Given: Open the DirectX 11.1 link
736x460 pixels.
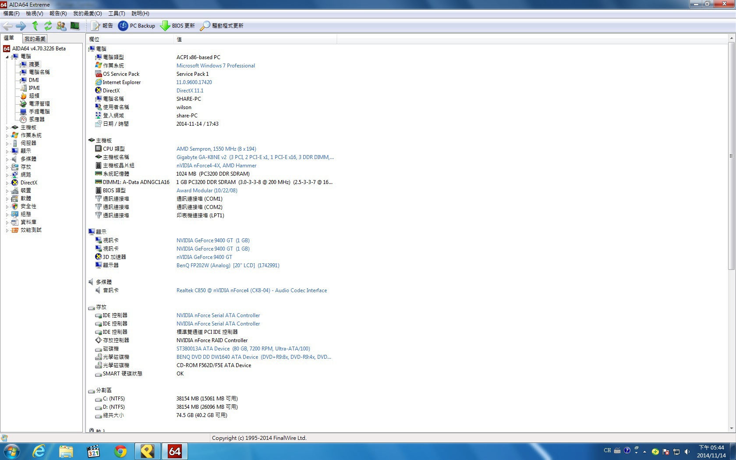Looking at the screenshot, I should (190, 91).
